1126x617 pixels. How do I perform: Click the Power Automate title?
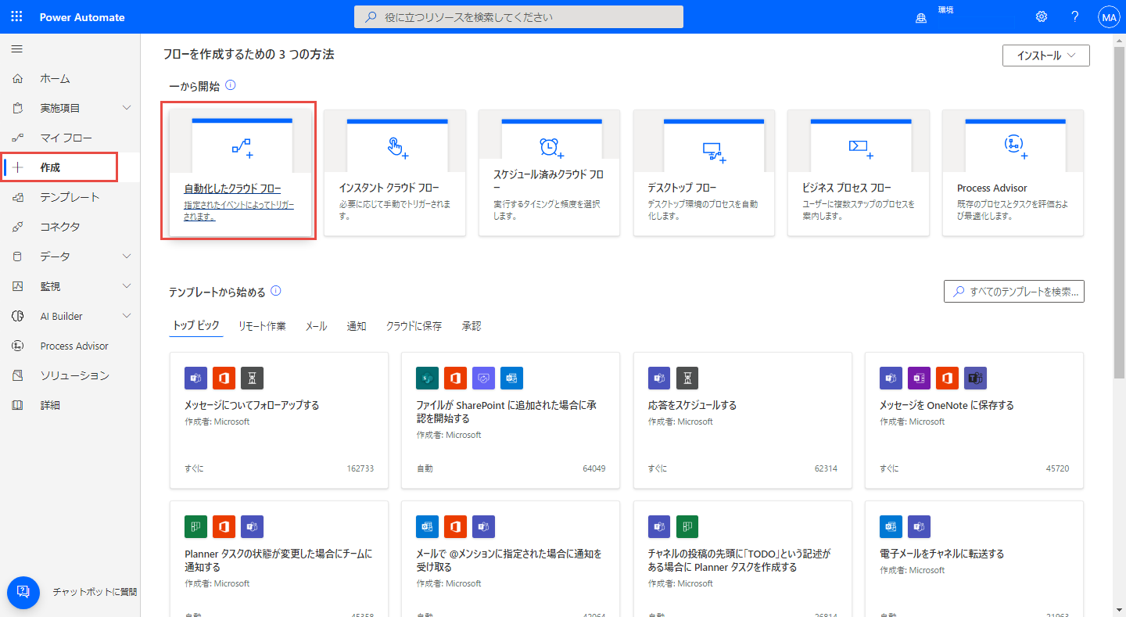pos(82,17)
